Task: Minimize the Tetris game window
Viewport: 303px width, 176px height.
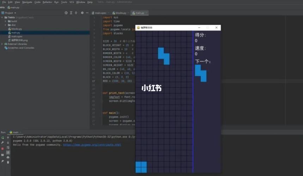Action: (199, 27)
